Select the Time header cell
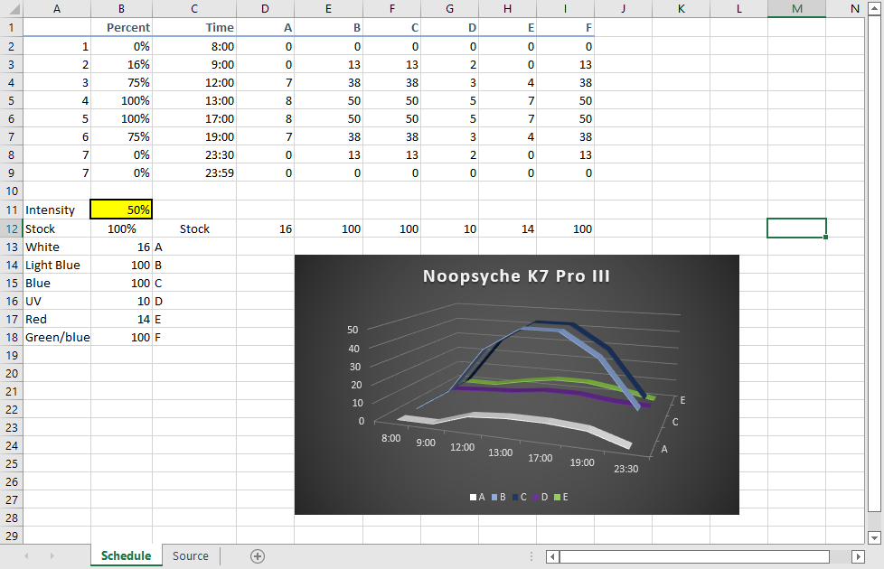The height and width of the screenshot is (569, 884). pyautogui.click(x=194, y=27)
